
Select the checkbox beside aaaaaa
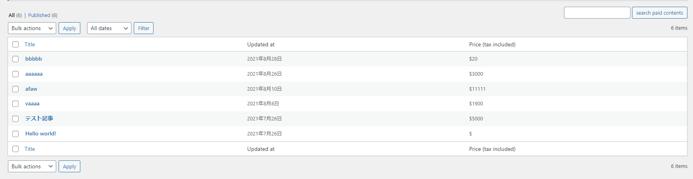(x=15, y=74)
